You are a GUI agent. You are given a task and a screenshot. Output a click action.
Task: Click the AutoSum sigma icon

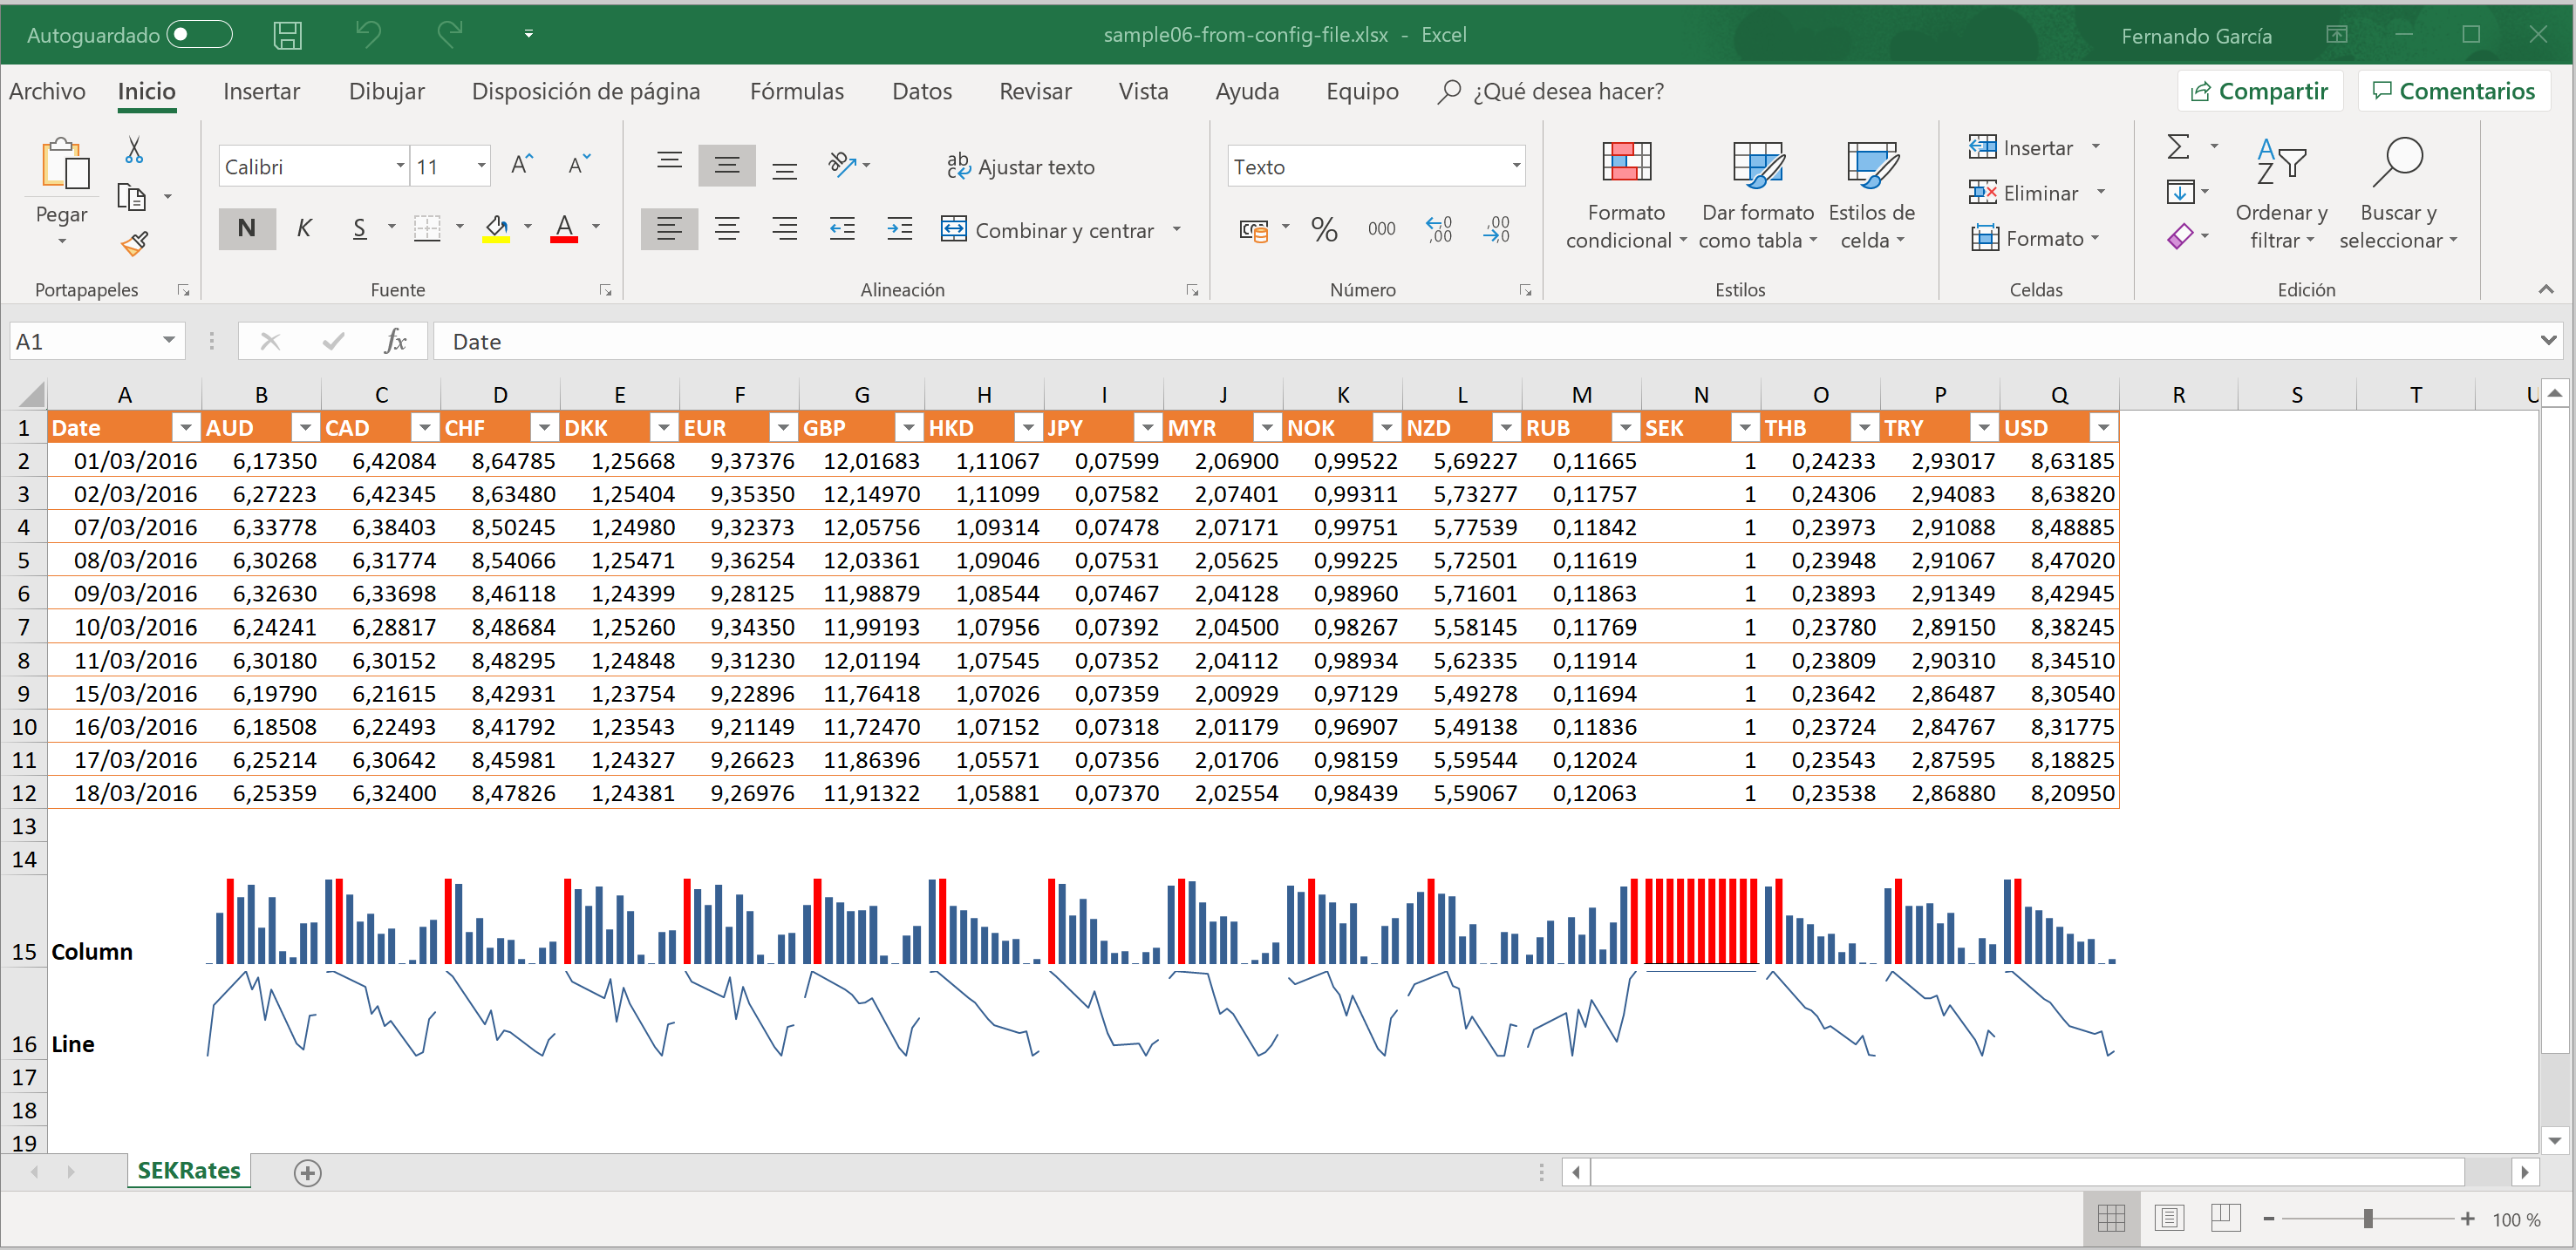click(2178, 147)
